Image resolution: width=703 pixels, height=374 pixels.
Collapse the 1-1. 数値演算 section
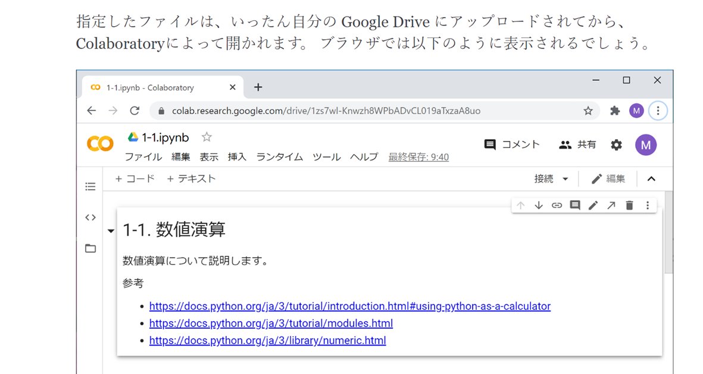[x=111, y=231]
